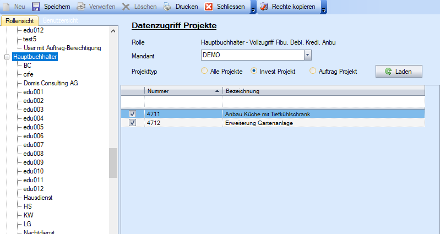This screenshot has height=234, width=440.
Task: Click the 4711 number cell
Action: 183,114
